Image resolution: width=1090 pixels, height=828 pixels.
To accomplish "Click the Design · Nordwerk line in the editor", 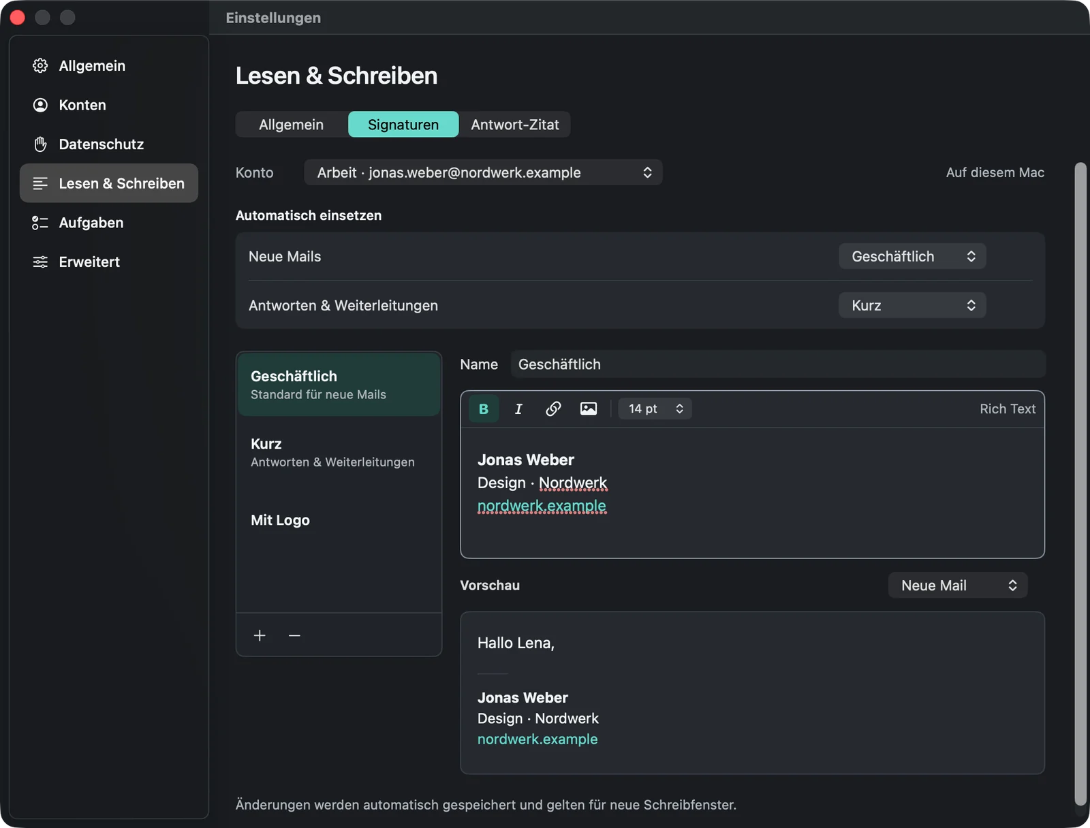I will (542, 483).
